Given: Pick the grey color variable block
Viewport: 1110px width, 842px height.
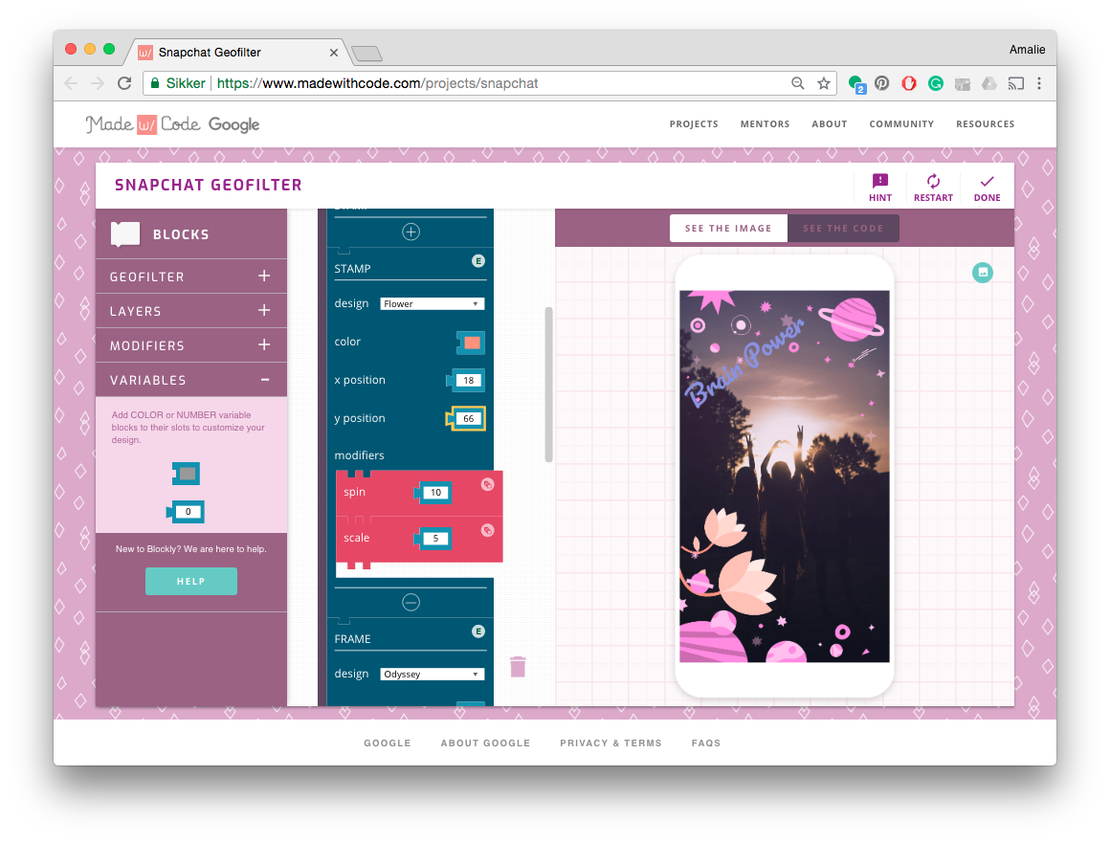Looking at the screenshot, I should click(187, 474).
